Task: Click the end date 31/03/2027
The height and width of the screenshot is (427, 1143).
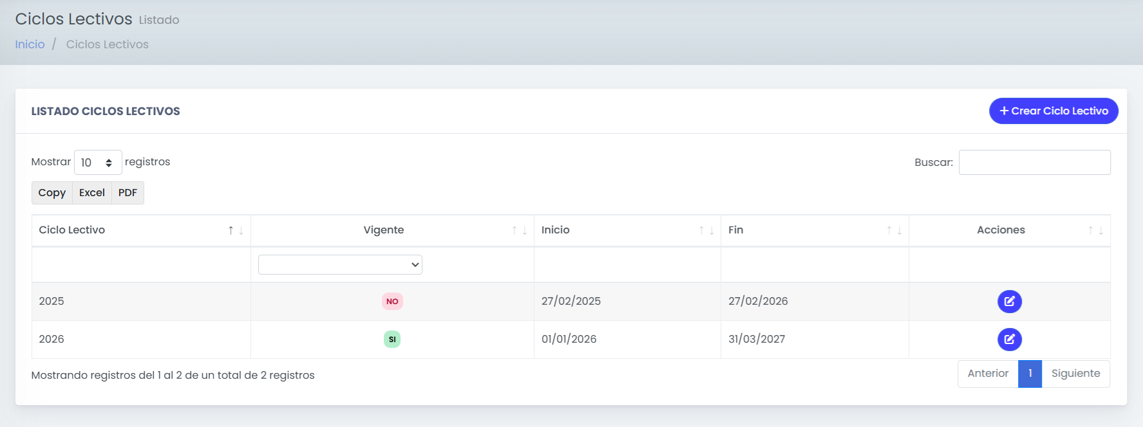Action: click(757, 339)
